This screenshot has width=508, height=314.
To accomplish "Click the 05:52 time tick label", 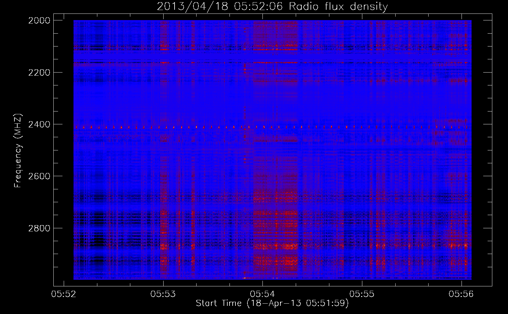I will pyautogui.click(x=64, y=294).
